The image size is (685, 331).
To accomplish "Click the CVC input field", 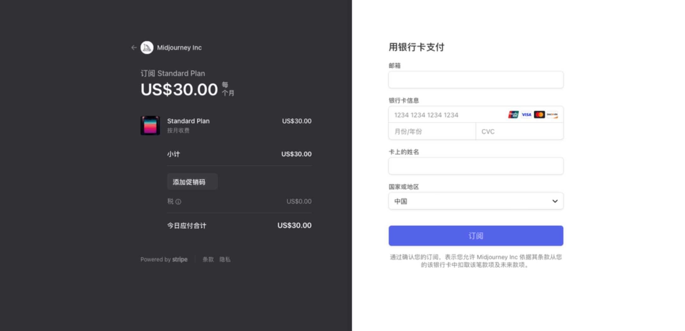I will click(519, 131).
